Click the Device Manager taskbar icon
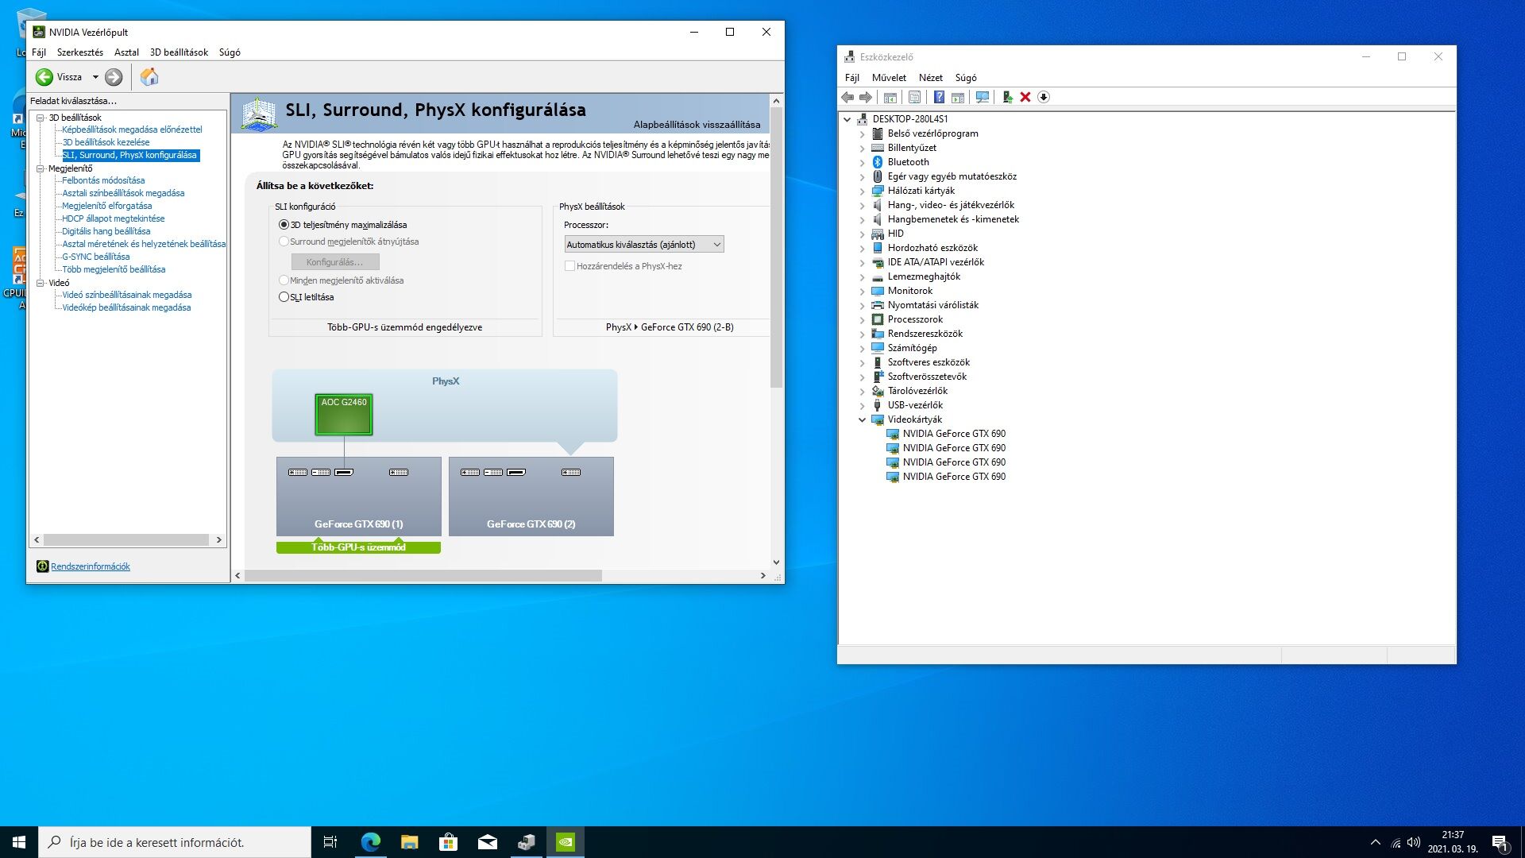1525x858 pixels. pyautogui.click(x=526, y=842)
